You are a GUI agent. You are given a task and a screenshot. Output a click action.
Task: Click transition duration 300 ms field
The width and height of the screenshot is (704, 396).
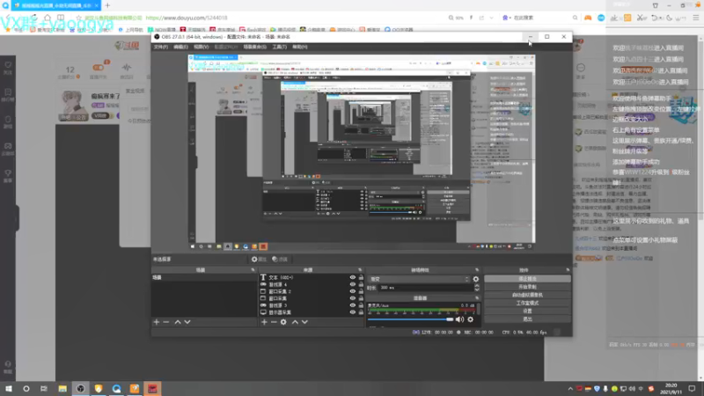[426, 288]
